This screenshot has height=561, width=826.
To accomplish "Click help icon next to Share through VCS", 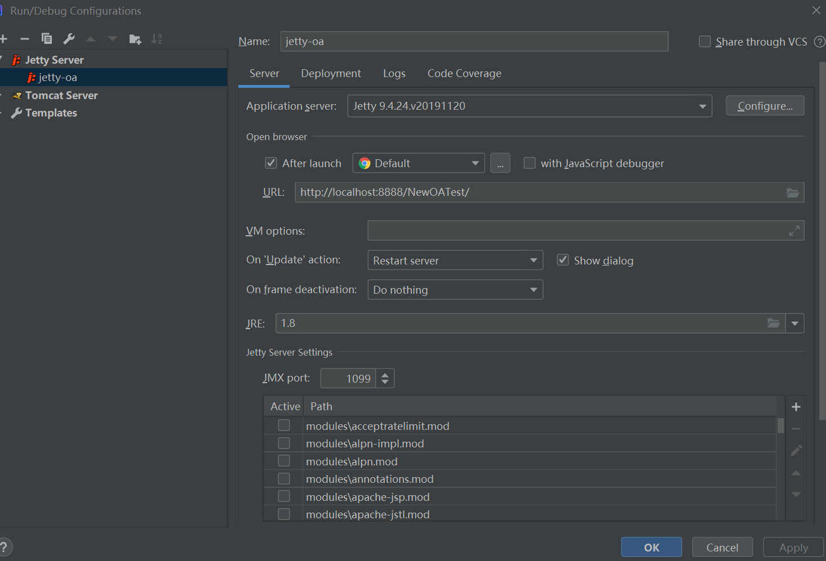I will click(x=820, y=42).
